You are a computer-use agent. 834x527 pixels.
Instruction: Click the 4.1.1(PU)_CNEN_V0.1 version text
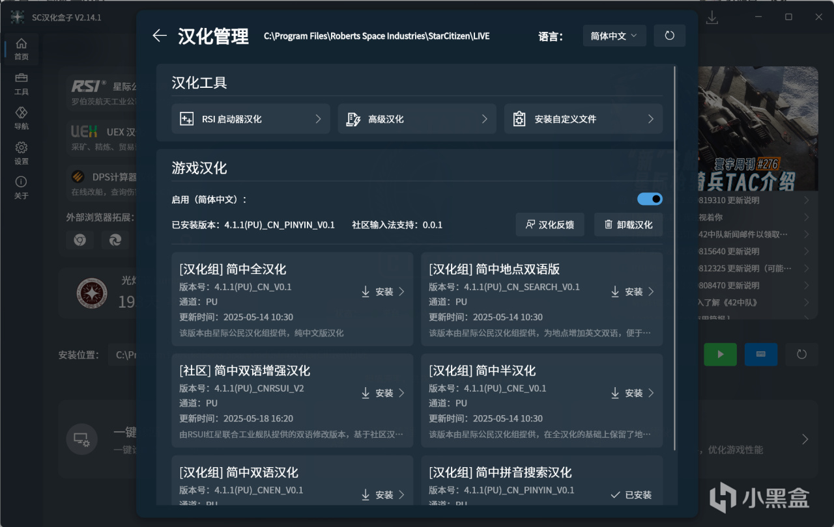click(x=259, y=490)
